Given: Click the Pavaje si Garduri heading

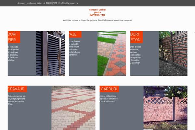Looking at the screenshot, I should [97, 12].
